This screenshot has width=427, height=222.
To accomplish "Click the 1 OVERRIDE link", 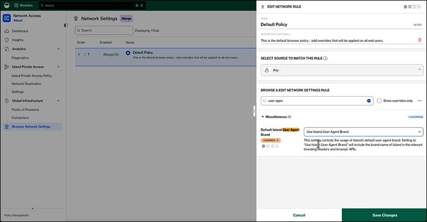I will point(415,117).
